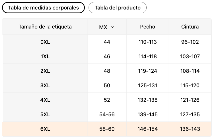Image resolution: width=216 pixels, height=140 pixels.
Task: Click the 4XL size label
Action: point(45,100)
